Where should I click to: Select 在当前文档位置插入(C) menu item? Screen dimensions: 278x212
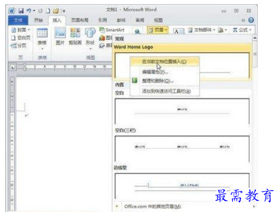[x=165, y=62]
